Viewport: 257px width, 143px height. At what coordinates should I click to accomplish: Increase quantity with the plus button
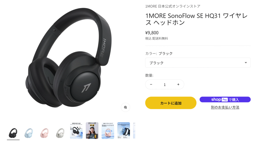[x=178, y=84]
